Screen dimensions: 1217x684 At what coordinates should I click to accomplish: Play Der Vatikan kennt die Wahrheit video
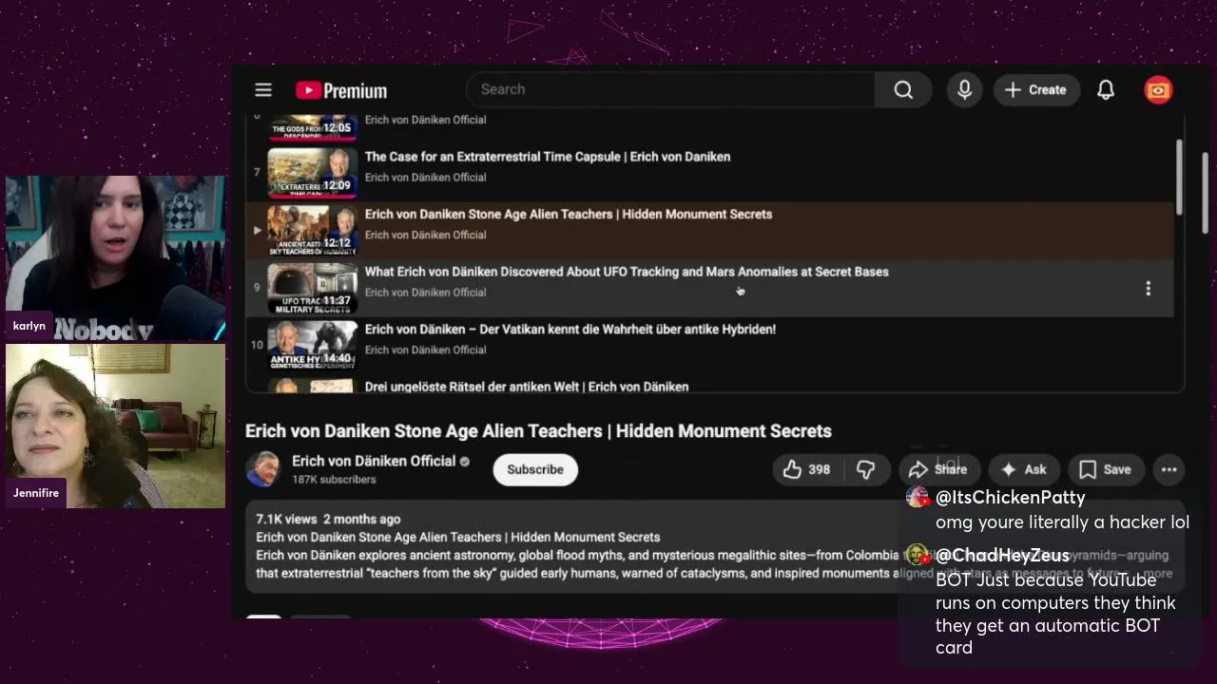click(x=570, y=329)
